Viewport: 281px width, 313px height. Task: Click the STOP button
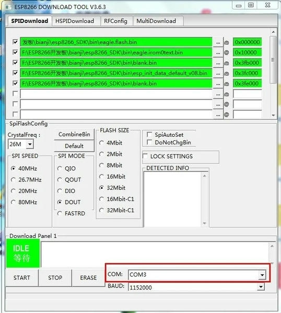pyautogui.click(x=55, y=278)
